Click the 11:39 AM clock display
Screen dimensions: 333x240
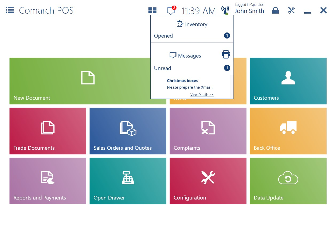[x=198, y=11]
